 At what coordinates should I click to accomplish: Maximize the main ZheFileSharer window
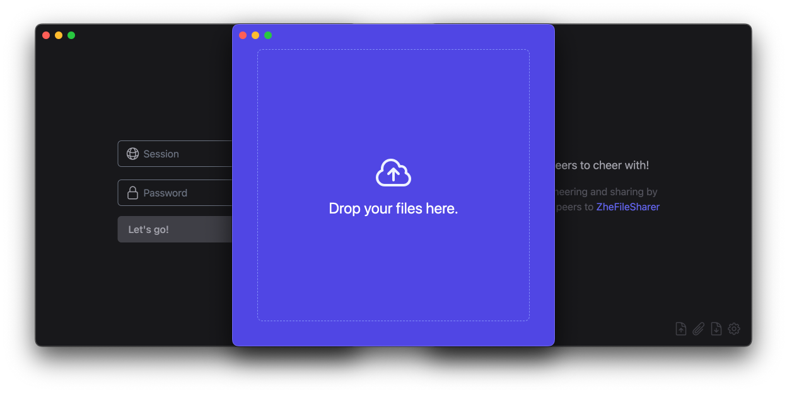pyautogui.click(x=71, y=35)
